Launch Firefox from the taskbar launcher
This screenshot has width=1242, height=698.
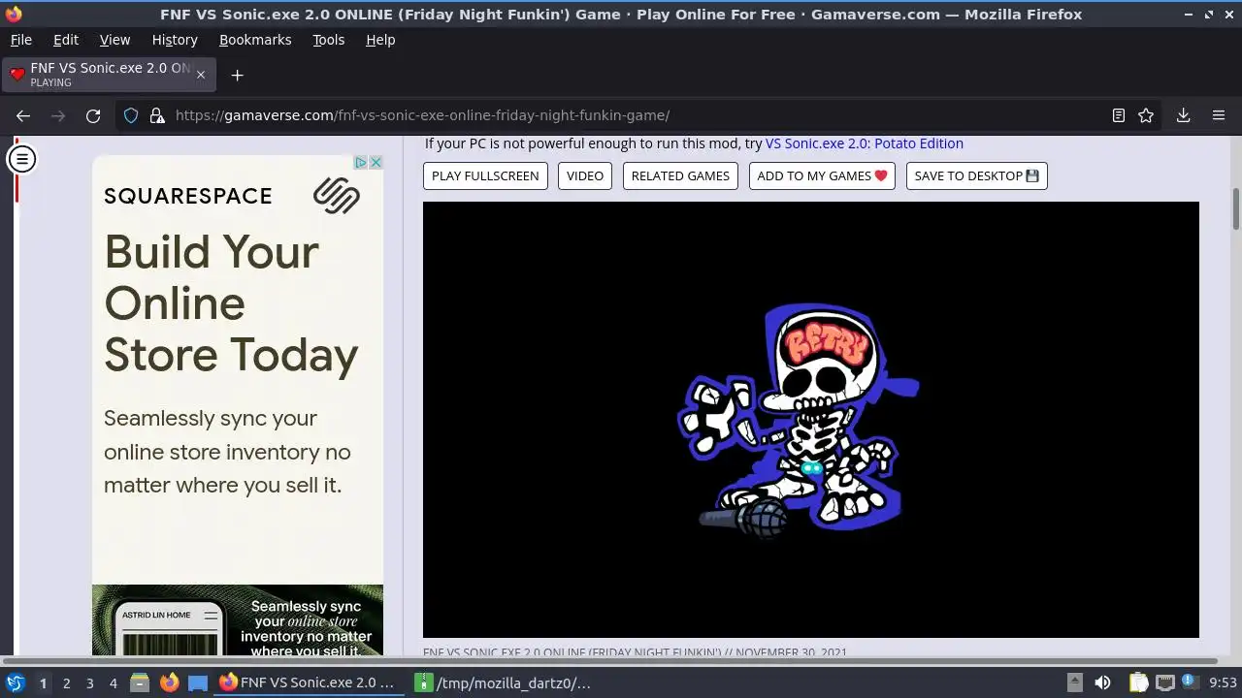coord(169,682)
